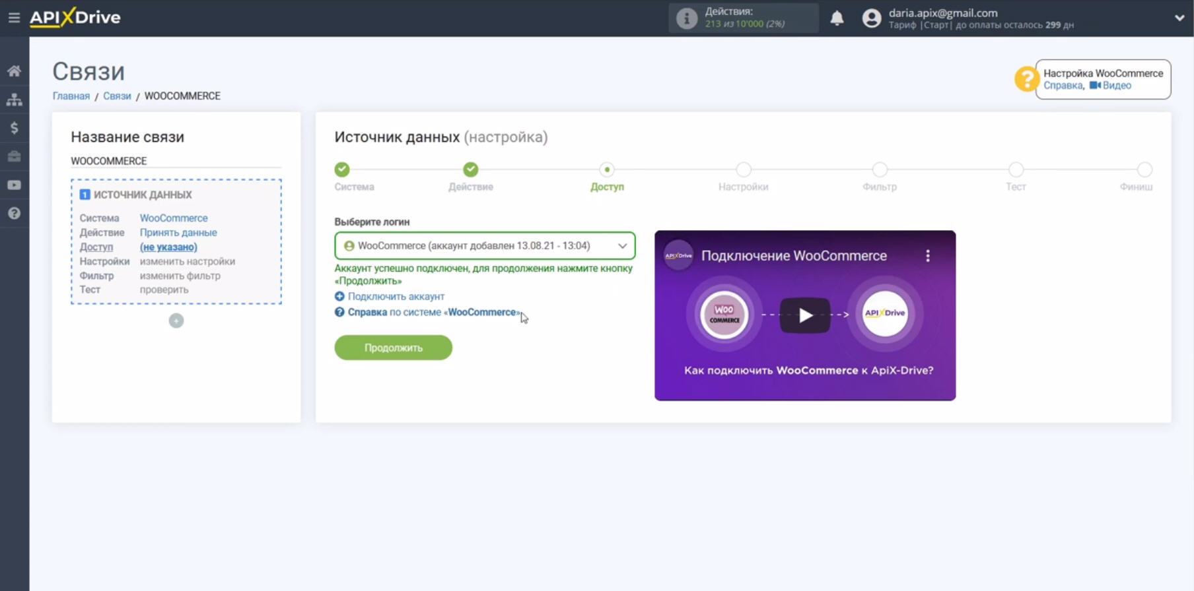Go to Главная breadcrumb

pyautogui.click(x=71, y=96)
